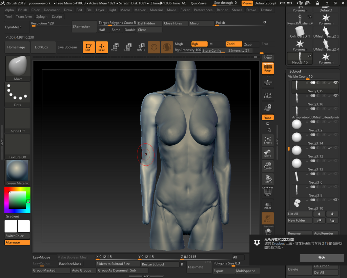This screenshot has height=278, width=347.
Task: Click the ZRemesher button
Action: [84, 26]
